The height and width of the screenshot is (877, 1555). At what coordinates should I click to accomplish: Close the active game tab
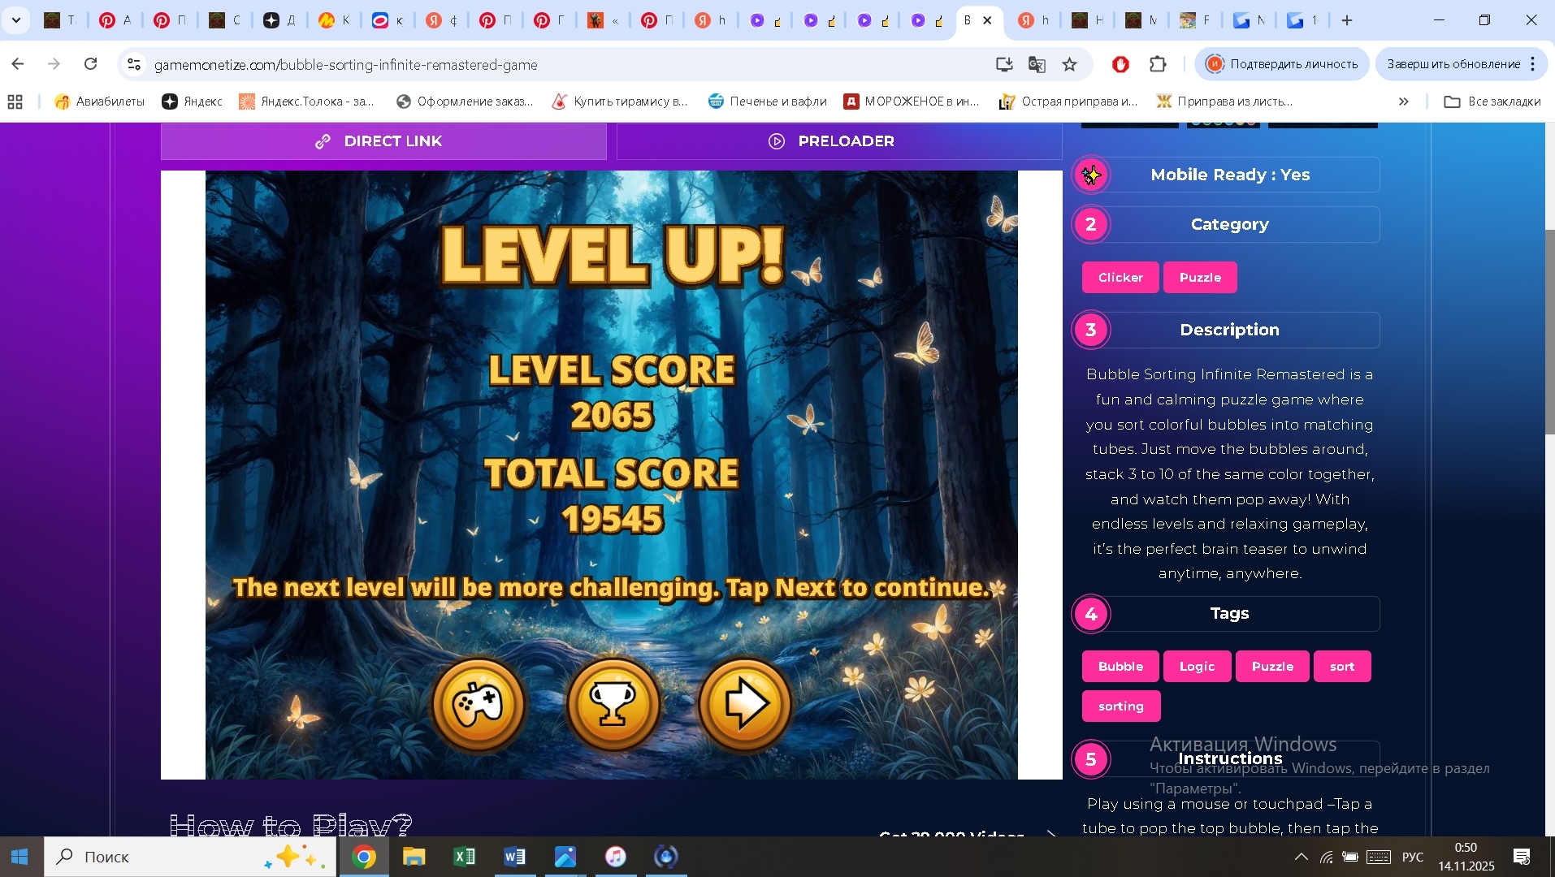pyautogui.click(x=988, y=20)
